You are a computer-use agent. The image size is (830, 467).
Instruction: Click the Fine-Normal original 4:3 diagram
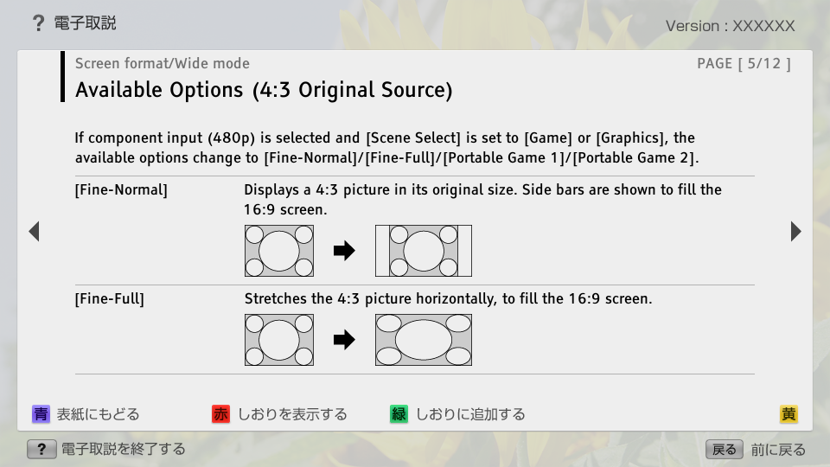[x=279, y=251]
